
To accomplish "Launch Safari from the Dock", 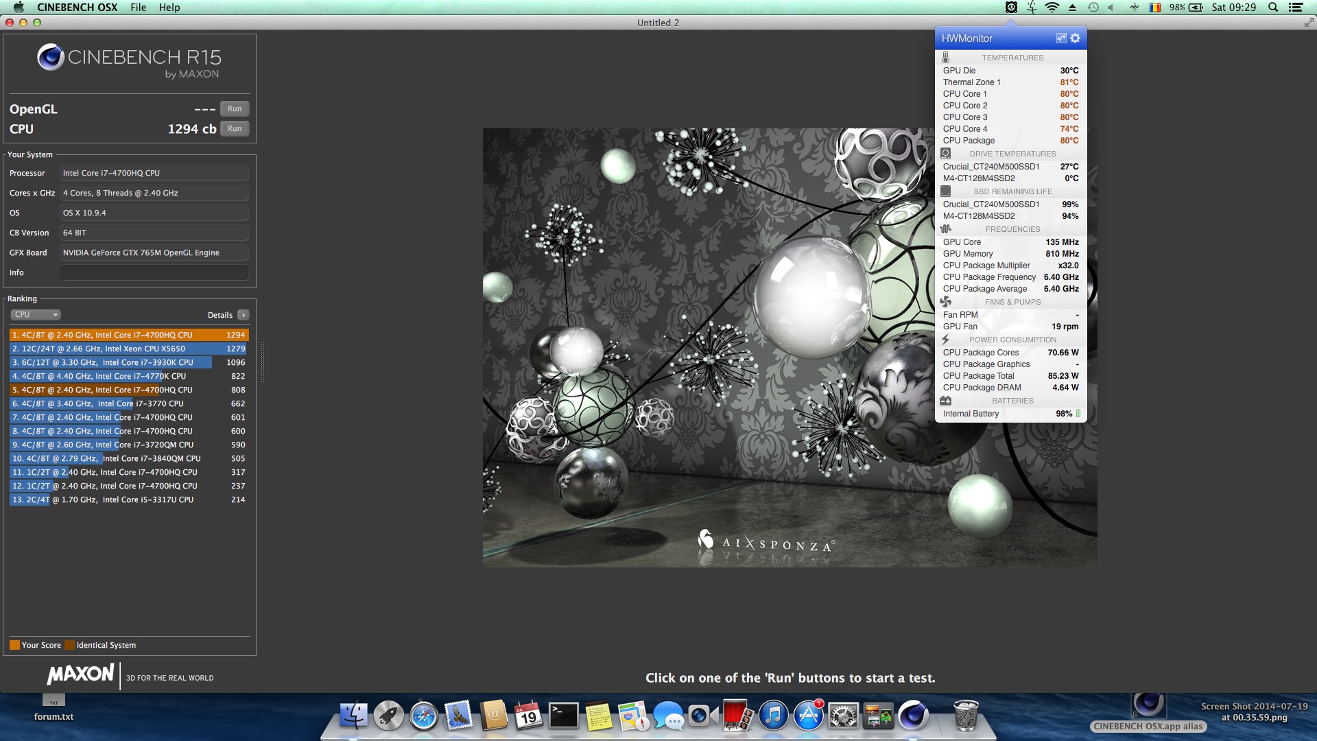I will pyautogui.click(x=423, y=716).
